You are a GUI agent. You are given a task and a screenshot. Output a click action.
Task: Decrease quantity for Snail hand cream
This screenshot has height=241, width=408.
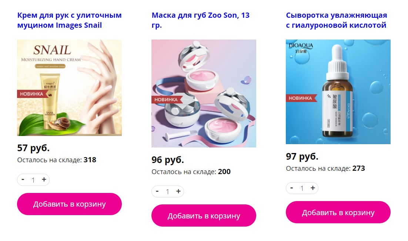(23, 179)
